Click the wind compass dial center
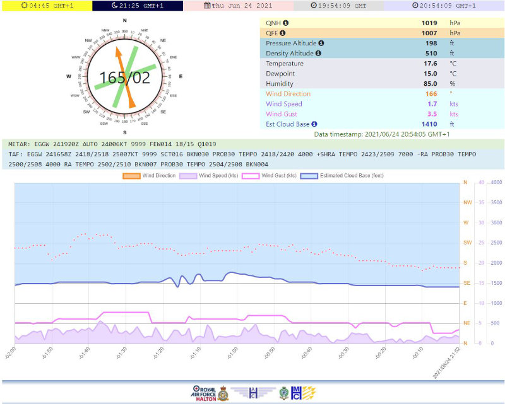 coord(124,76)
